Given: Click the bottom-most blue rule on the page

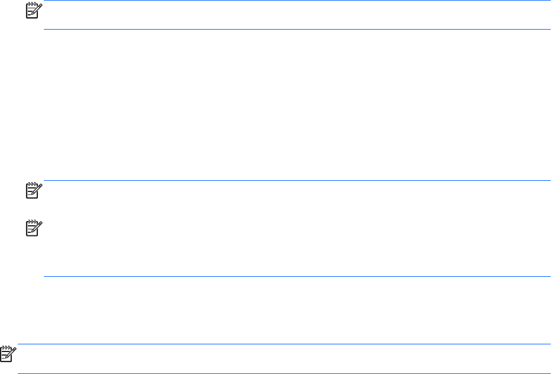Looking at the screenshot, I should click(284, 373).
